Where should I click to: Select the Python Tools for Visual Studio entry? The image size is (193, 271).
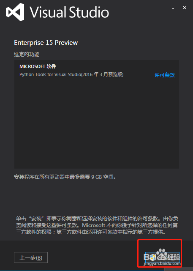click(71, 74)
